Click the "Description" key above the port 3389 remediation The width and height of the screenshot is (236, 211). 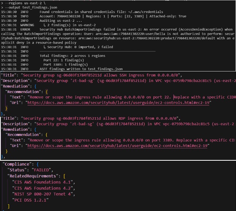(x=16, y=124)
